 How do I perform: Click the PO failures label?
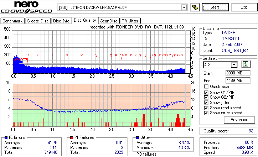coord(147,154)
